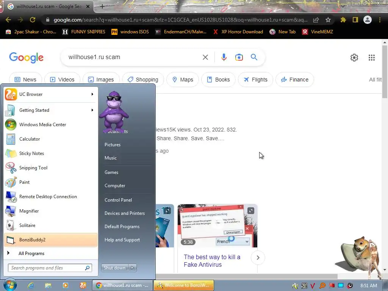
Task: Click the Search programs and files box
Action: (50, 268)
